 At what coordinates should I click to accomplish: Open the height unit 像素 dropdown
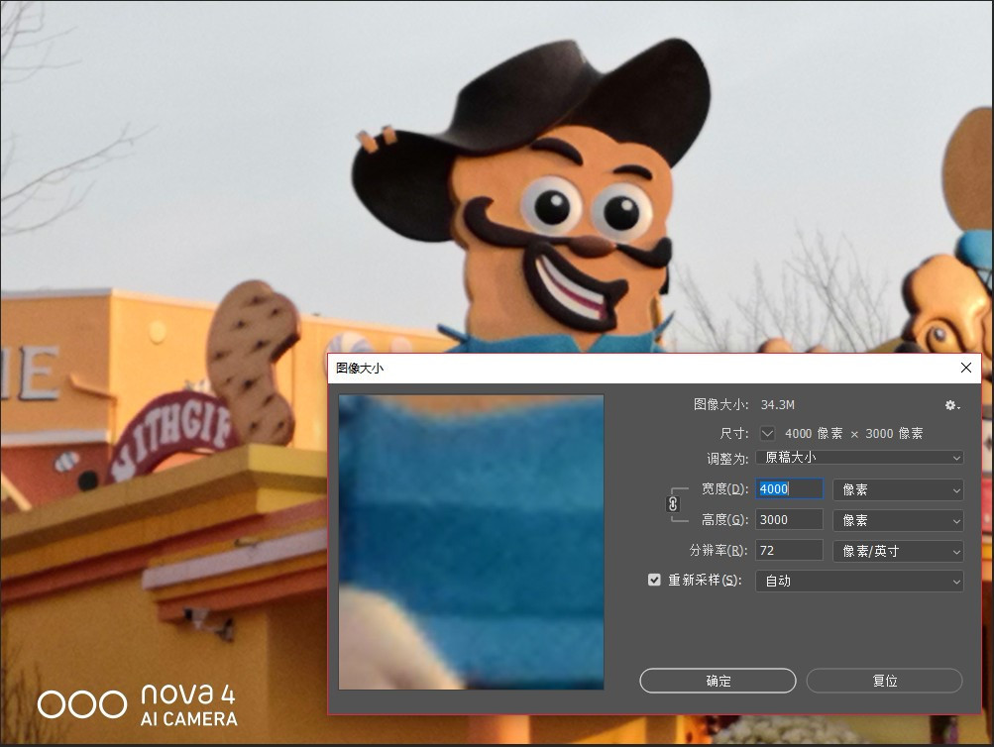(x=898, y=520)
